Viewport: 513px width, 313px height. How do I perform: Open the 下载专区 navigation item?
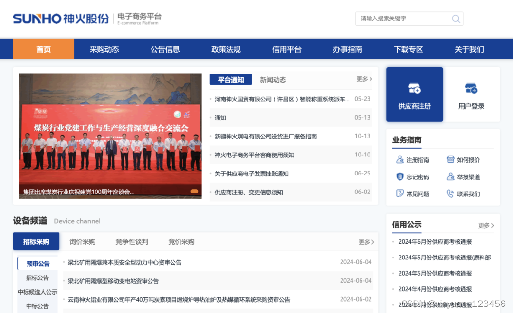(408, 49)
